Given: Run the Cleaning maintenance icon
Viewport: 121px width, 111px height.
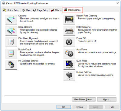Looking at the screenshot, I should click(x=11, y=19).
